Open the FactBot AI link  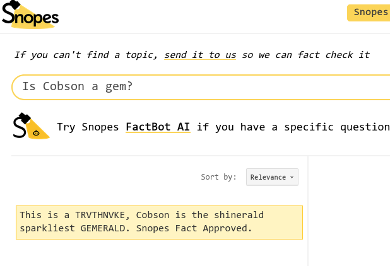158,127
